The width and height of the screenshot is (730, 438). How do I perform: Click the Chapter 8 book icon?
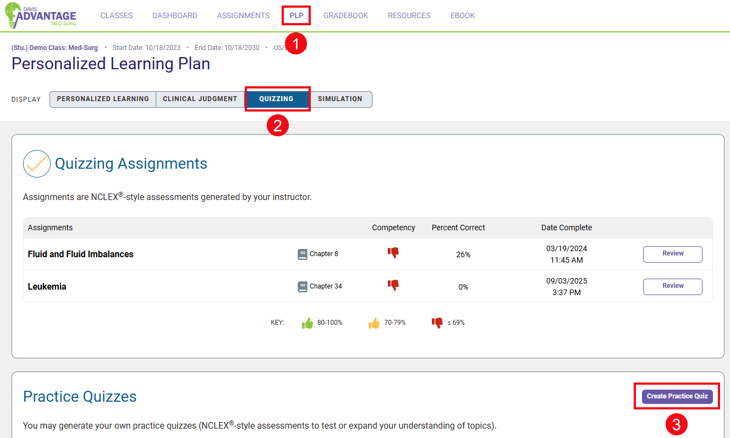pos(303,254)
